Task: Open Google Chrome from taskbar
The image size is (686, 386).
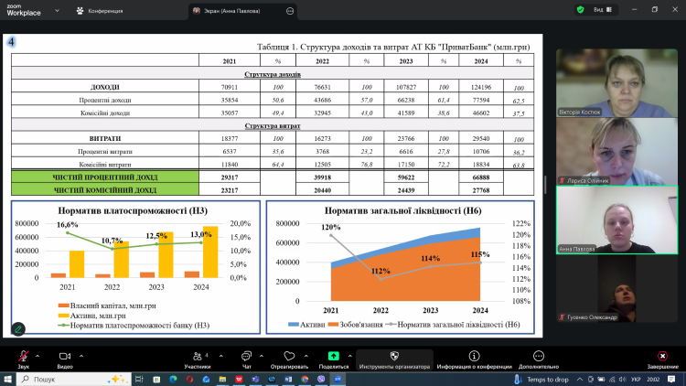Action: pyautogui.click(x=305, y=379)
